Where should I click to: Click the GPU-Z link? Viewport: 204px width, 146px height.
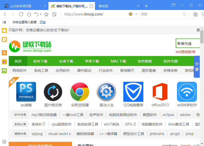pos(130,124)
